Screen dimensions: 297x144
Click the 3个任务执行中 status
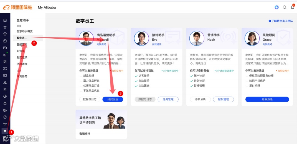point(170,71)
